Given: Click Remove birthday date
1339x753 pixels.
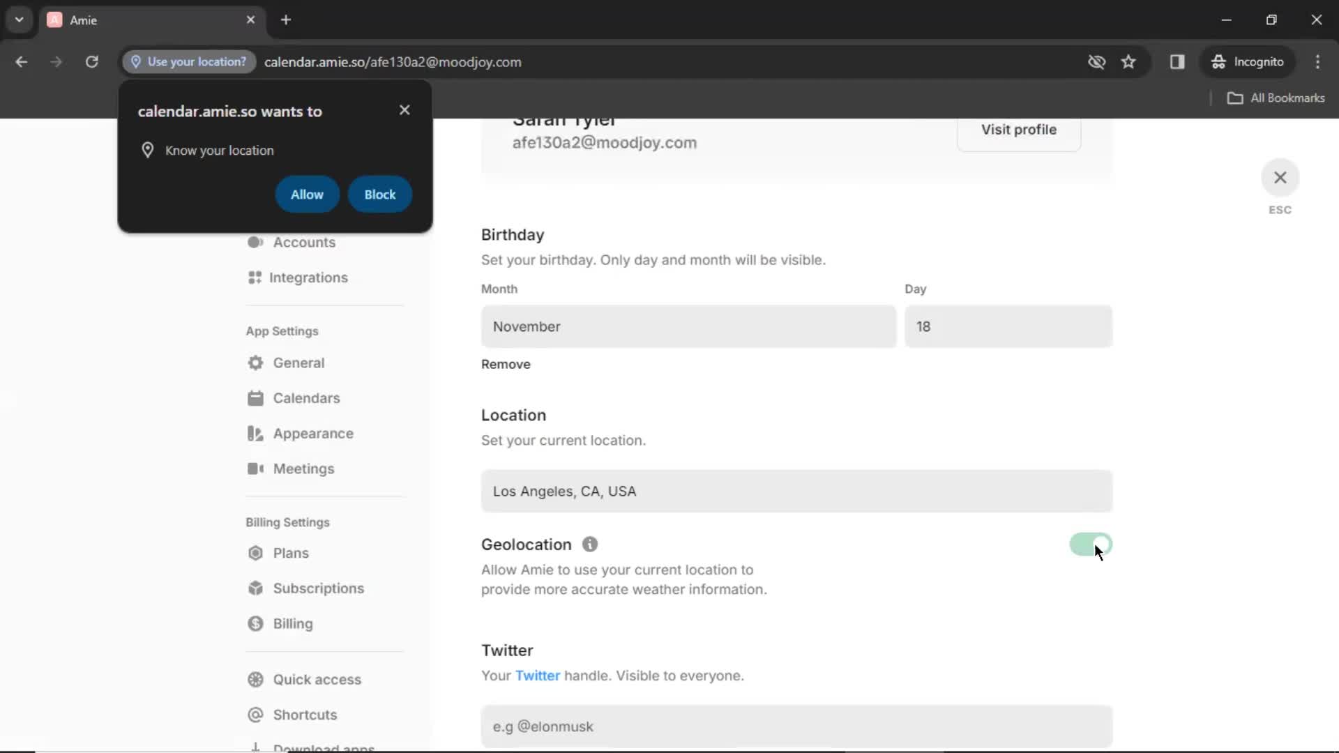Looking at the screenshot, I should [506, 363].
